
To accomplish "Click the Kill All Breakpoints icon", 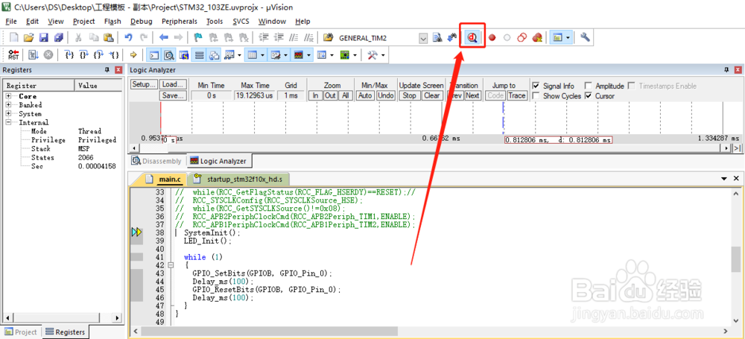I will click(x=537, y=37).
